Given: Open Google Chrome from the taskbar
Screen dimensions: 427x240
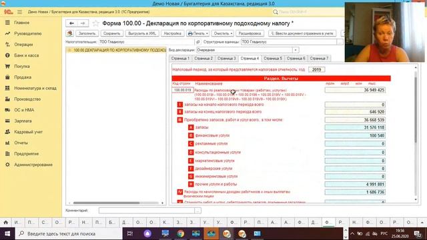Looking at the screenshot, I should pos(181,233).
